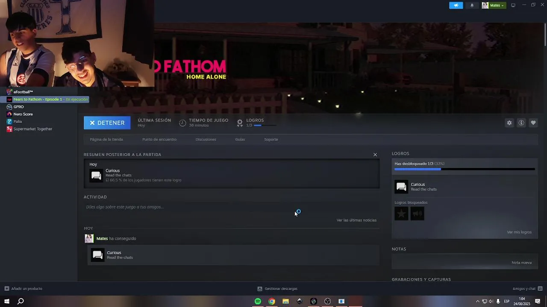
Task: Open the Mates account dropdown
Action: pos(494,5)
